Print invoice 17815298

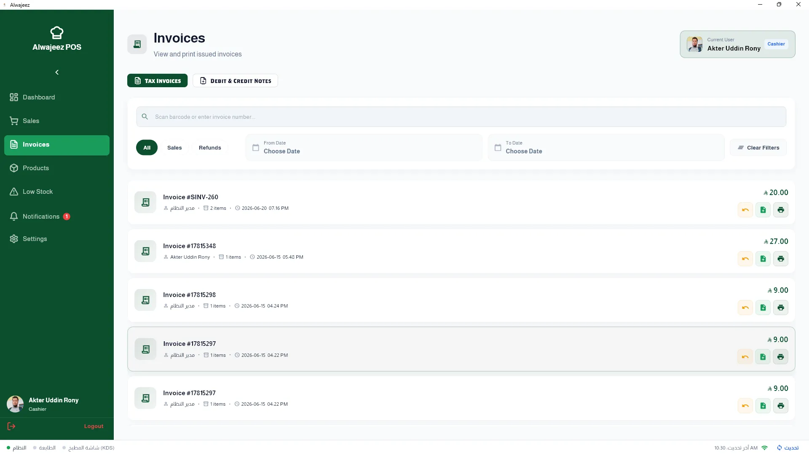click(x=781, y=308)
